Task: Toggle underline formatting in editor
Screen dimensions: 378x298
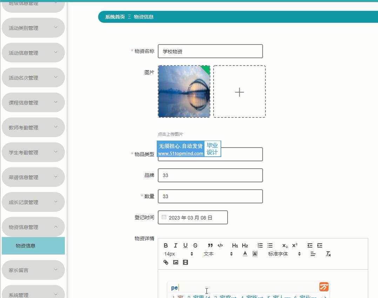Action: [185, 245]
